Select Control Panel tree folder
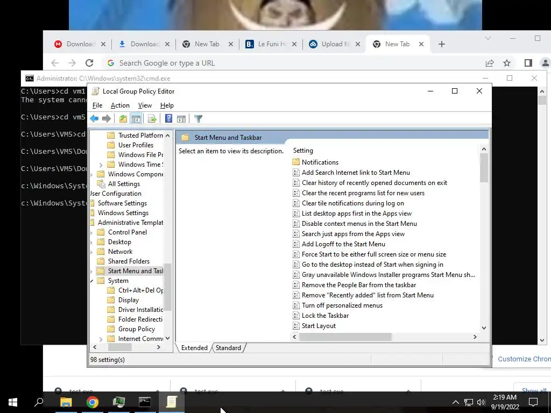This screenshot has height=413, width=551. tap(127, 232)
